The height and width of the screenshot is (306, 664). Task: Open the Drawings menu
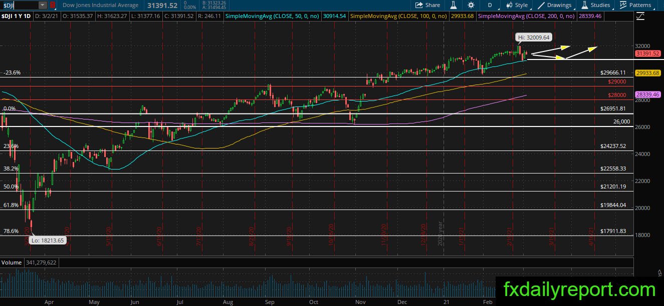(x=554, y=5)
